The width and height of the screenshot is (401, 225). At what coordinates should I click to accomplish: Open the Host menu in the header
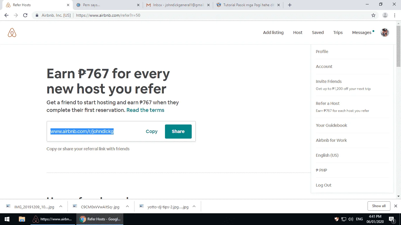pyautogui.click(x=298, y=33)
